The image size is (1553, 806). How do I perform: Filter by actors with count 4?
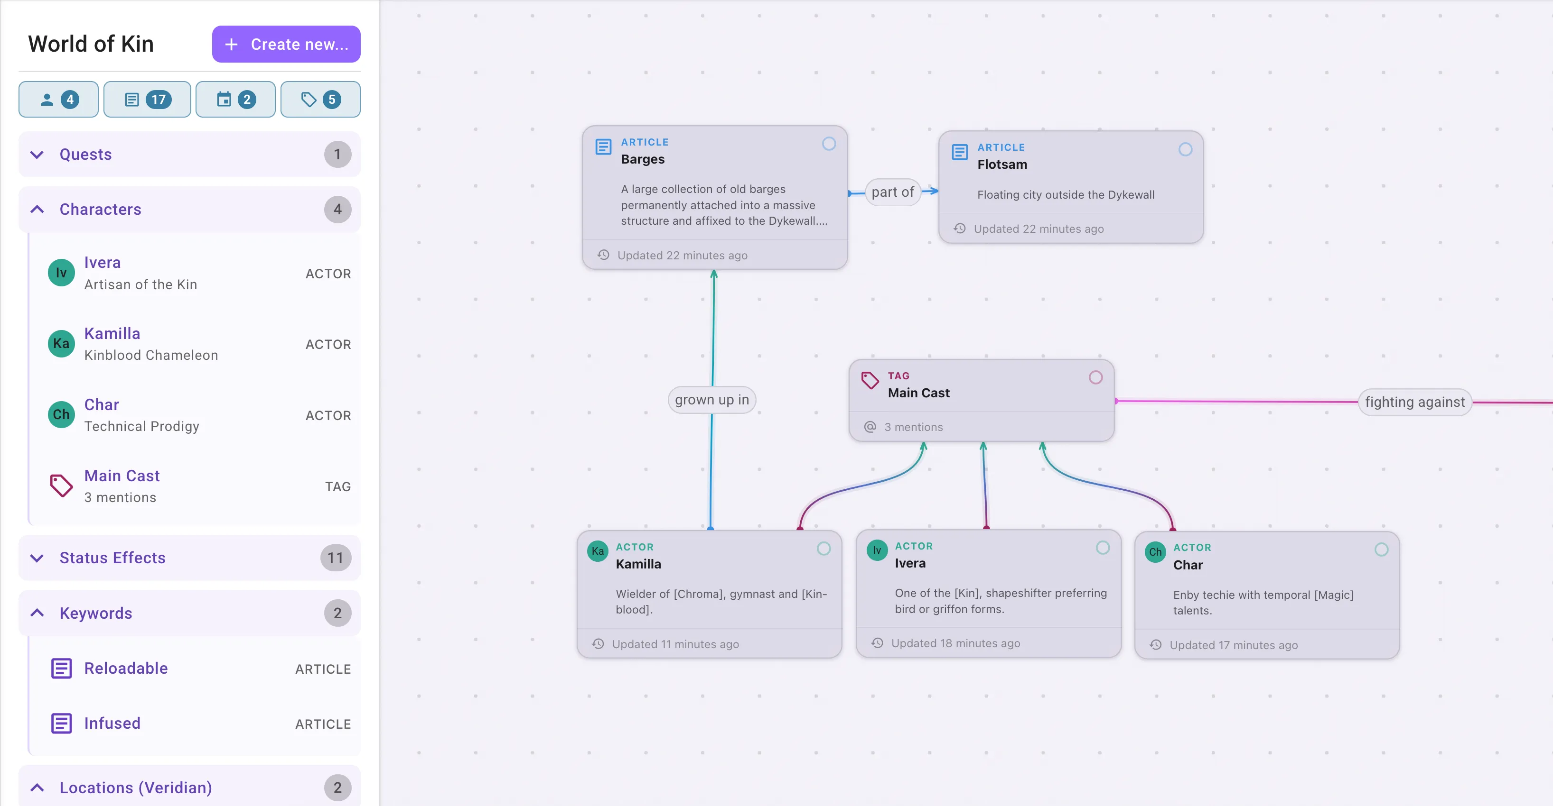click(58, 100)
